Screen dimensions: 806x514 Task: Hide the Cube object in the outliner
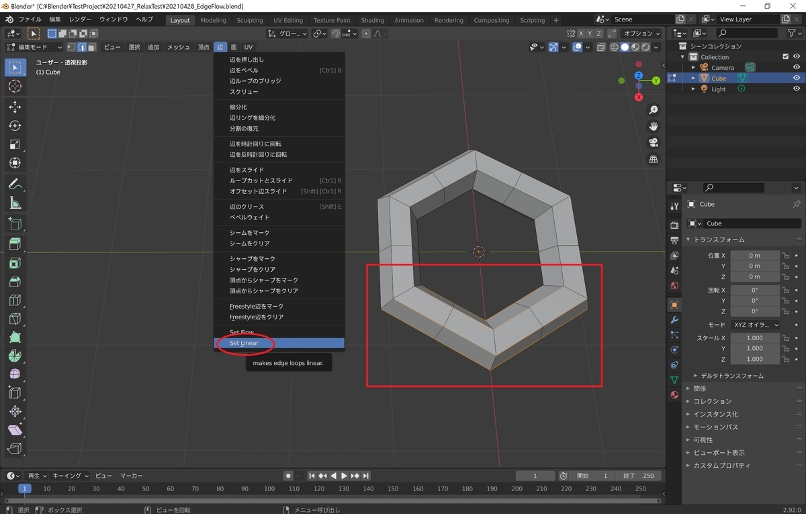coord(797,78)
